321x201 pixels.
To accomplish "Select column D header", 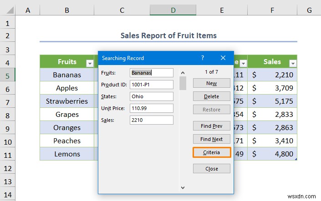I will [173, 10].
